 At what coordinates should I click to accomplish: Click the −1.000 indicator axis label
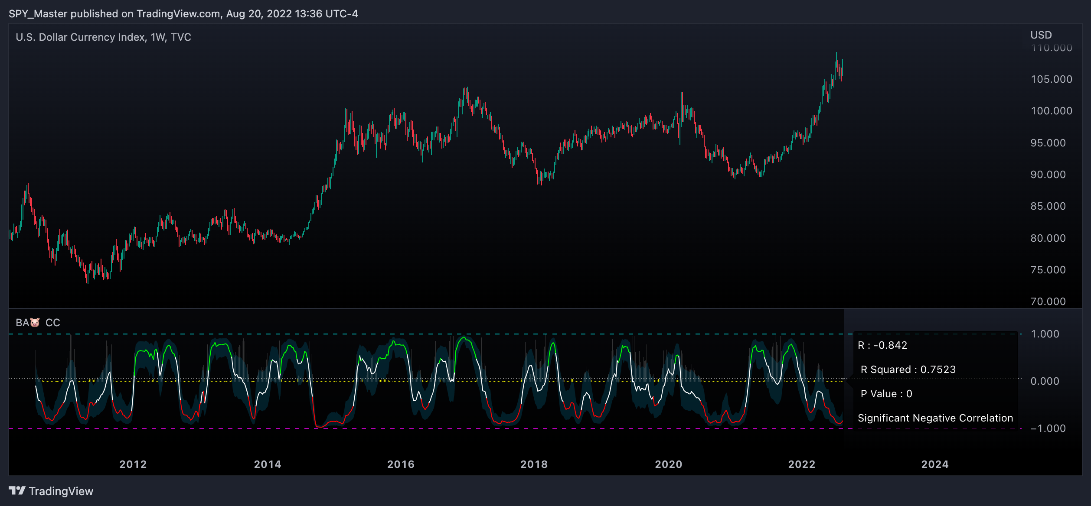(x=1048, y=428)
